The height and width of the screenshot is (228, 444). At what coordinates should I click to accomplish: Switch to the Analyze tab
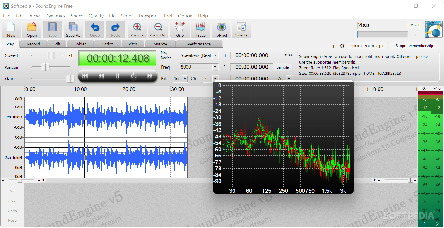click(x=160, y=44)
